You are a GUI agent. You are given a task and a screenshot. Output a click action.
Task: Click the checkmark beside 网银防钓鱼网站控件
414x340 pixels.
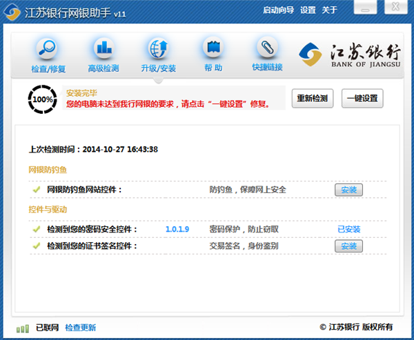[x=36, y=190]
